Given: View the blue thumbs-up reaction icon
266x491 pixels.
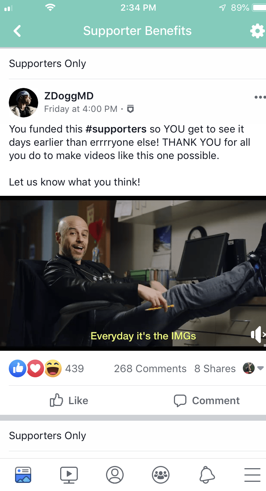Looking at the screenshot, I should point(18,368).
